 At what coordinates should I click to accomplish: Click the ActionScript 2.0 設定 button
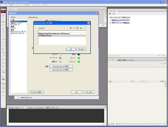pos(61,66)
